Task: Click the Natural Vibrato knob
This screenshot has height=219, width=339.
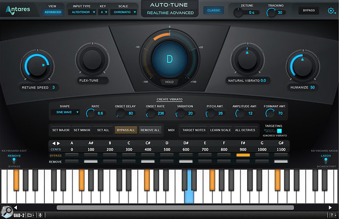Action: pos(247,60)
